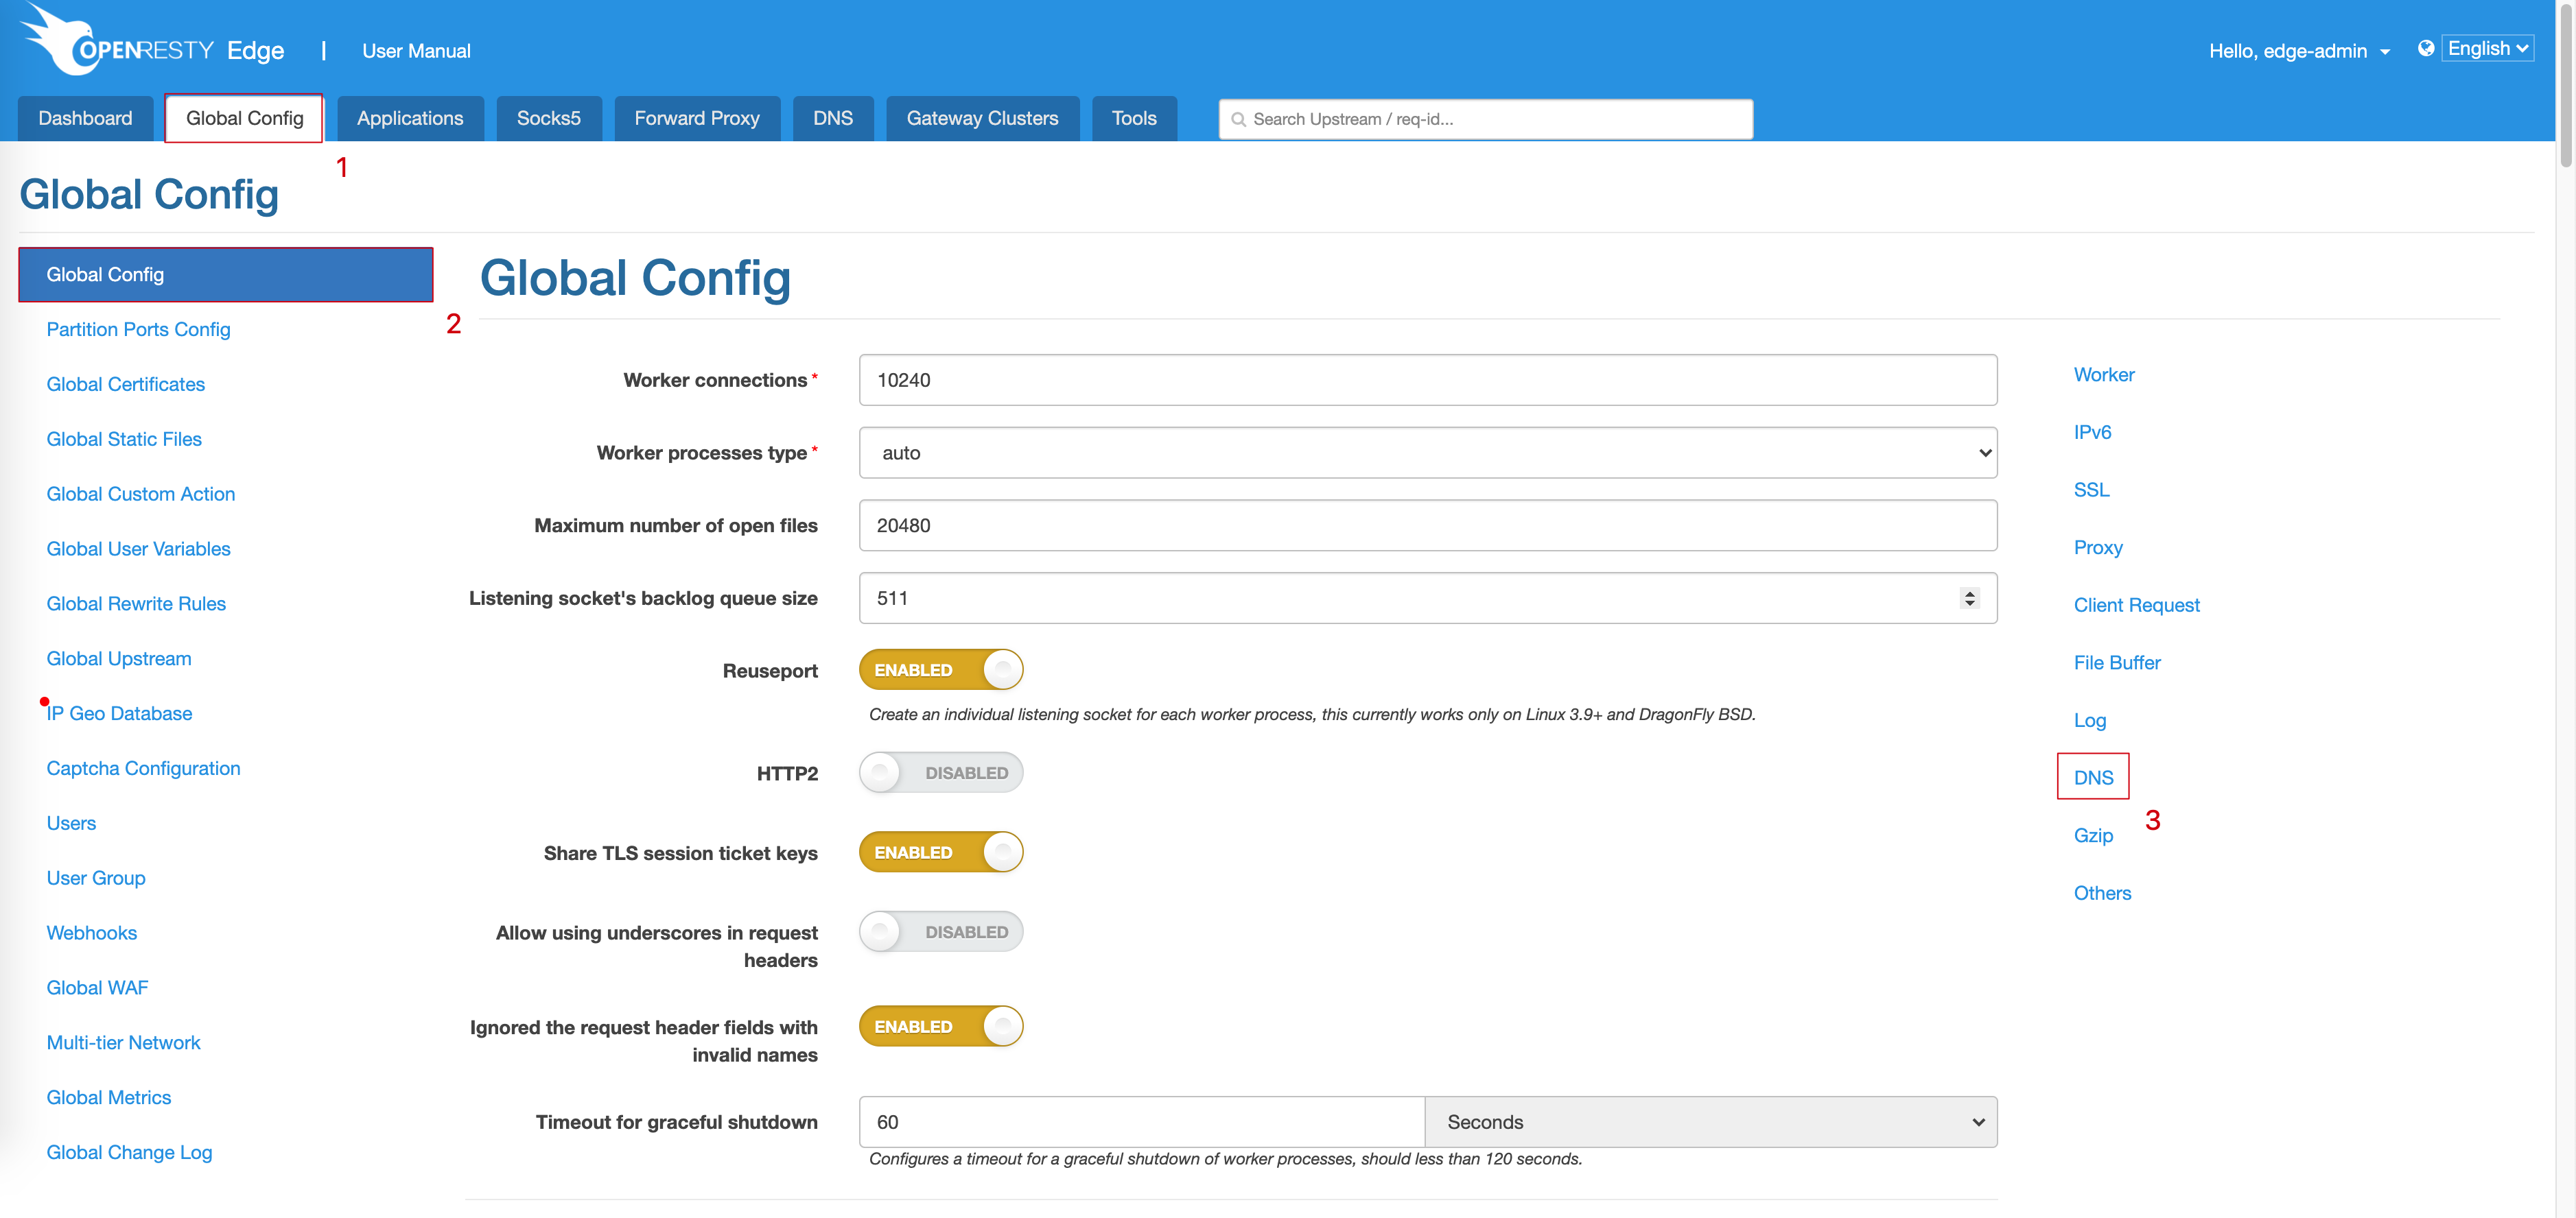Open the Socks5 tab
Image resolution: width=2576 pixels, height=1218 pixels.
(x=548, y=118)
